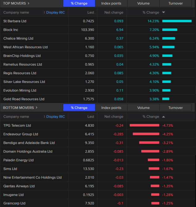The width and height of the screenshot is (196, 207).
Task: Open Nine Entertainment Co Holdings Ltd
Action: [x=32, y=177]
